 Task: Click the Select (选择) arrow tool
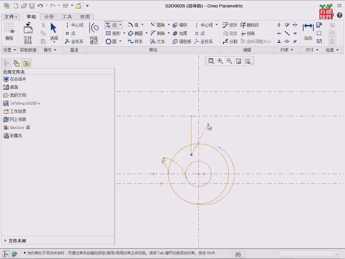pyautogui.click(x=54, y=32)
